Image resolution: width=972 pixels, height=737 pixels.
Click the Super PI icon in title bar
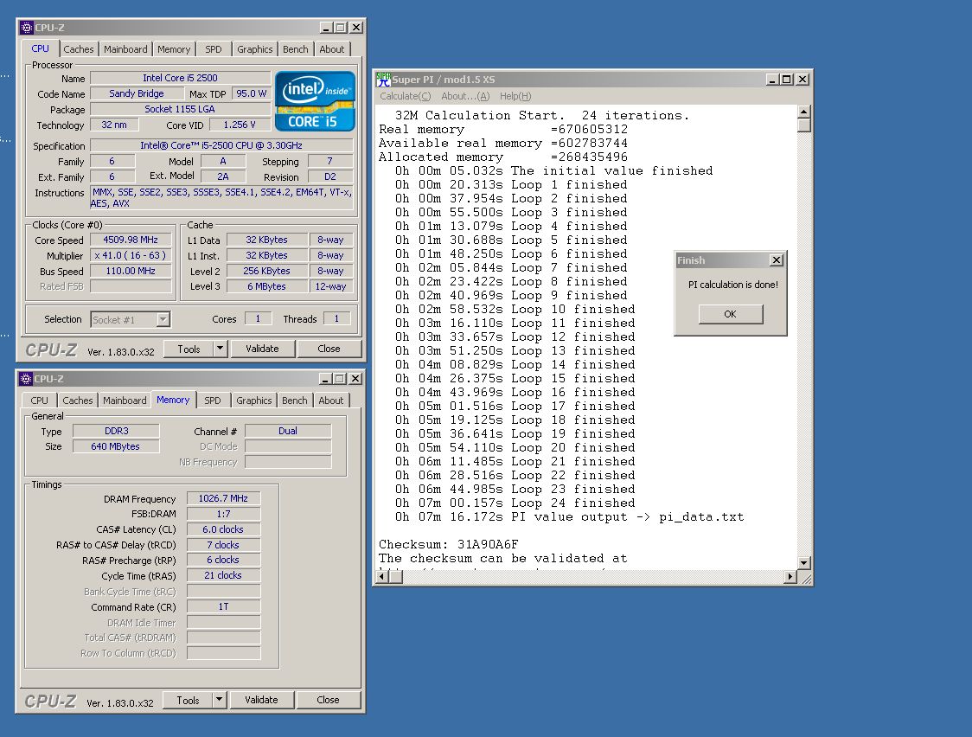384,80
